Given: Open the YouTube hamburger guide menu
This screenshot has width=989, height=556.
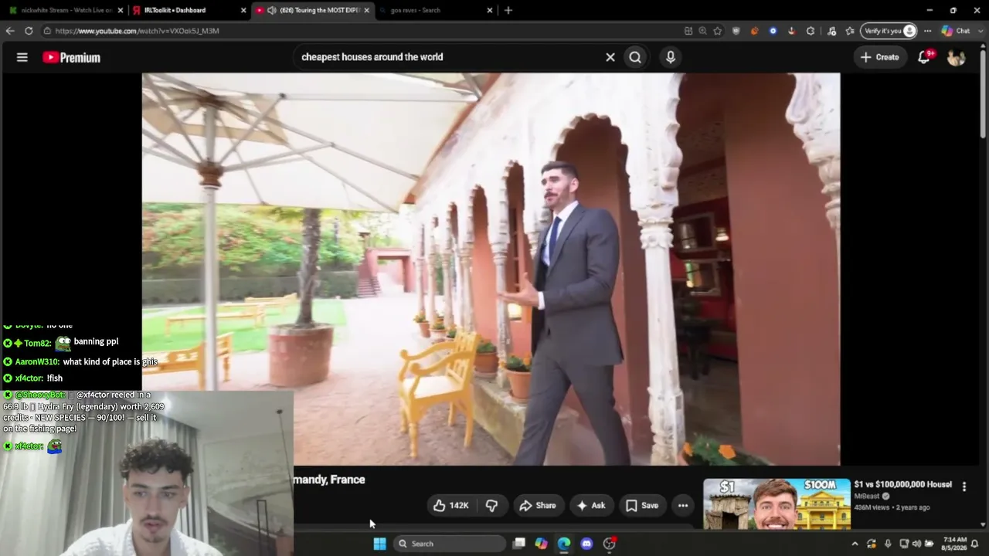Looking at the screenshot, I should [22, 57].
